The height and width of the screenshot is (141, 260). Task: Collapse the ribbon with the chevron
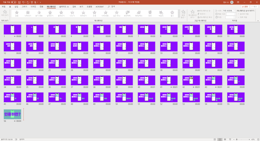pyautogui.click(x=258, y=20)
